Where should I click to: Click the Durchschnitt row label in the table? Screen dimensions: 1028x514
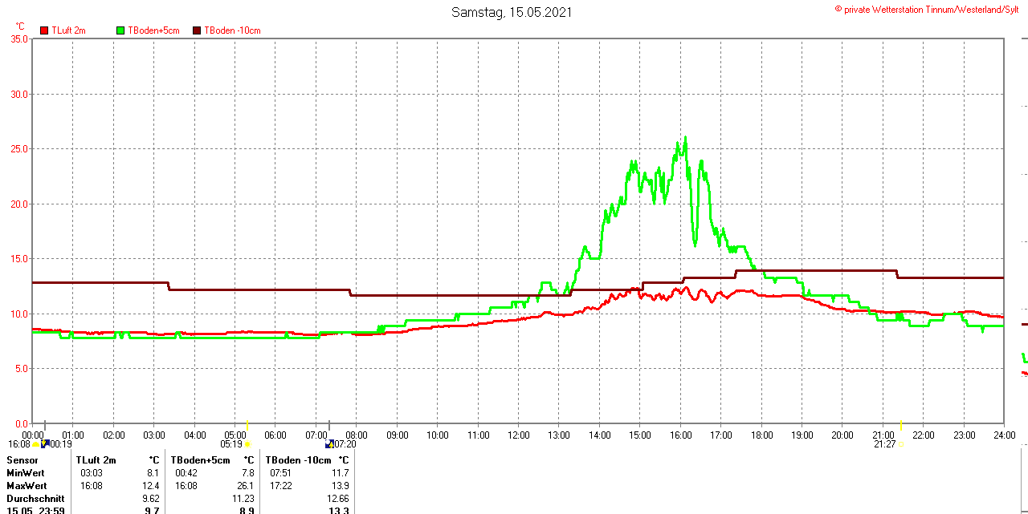[x=35, y=498]
